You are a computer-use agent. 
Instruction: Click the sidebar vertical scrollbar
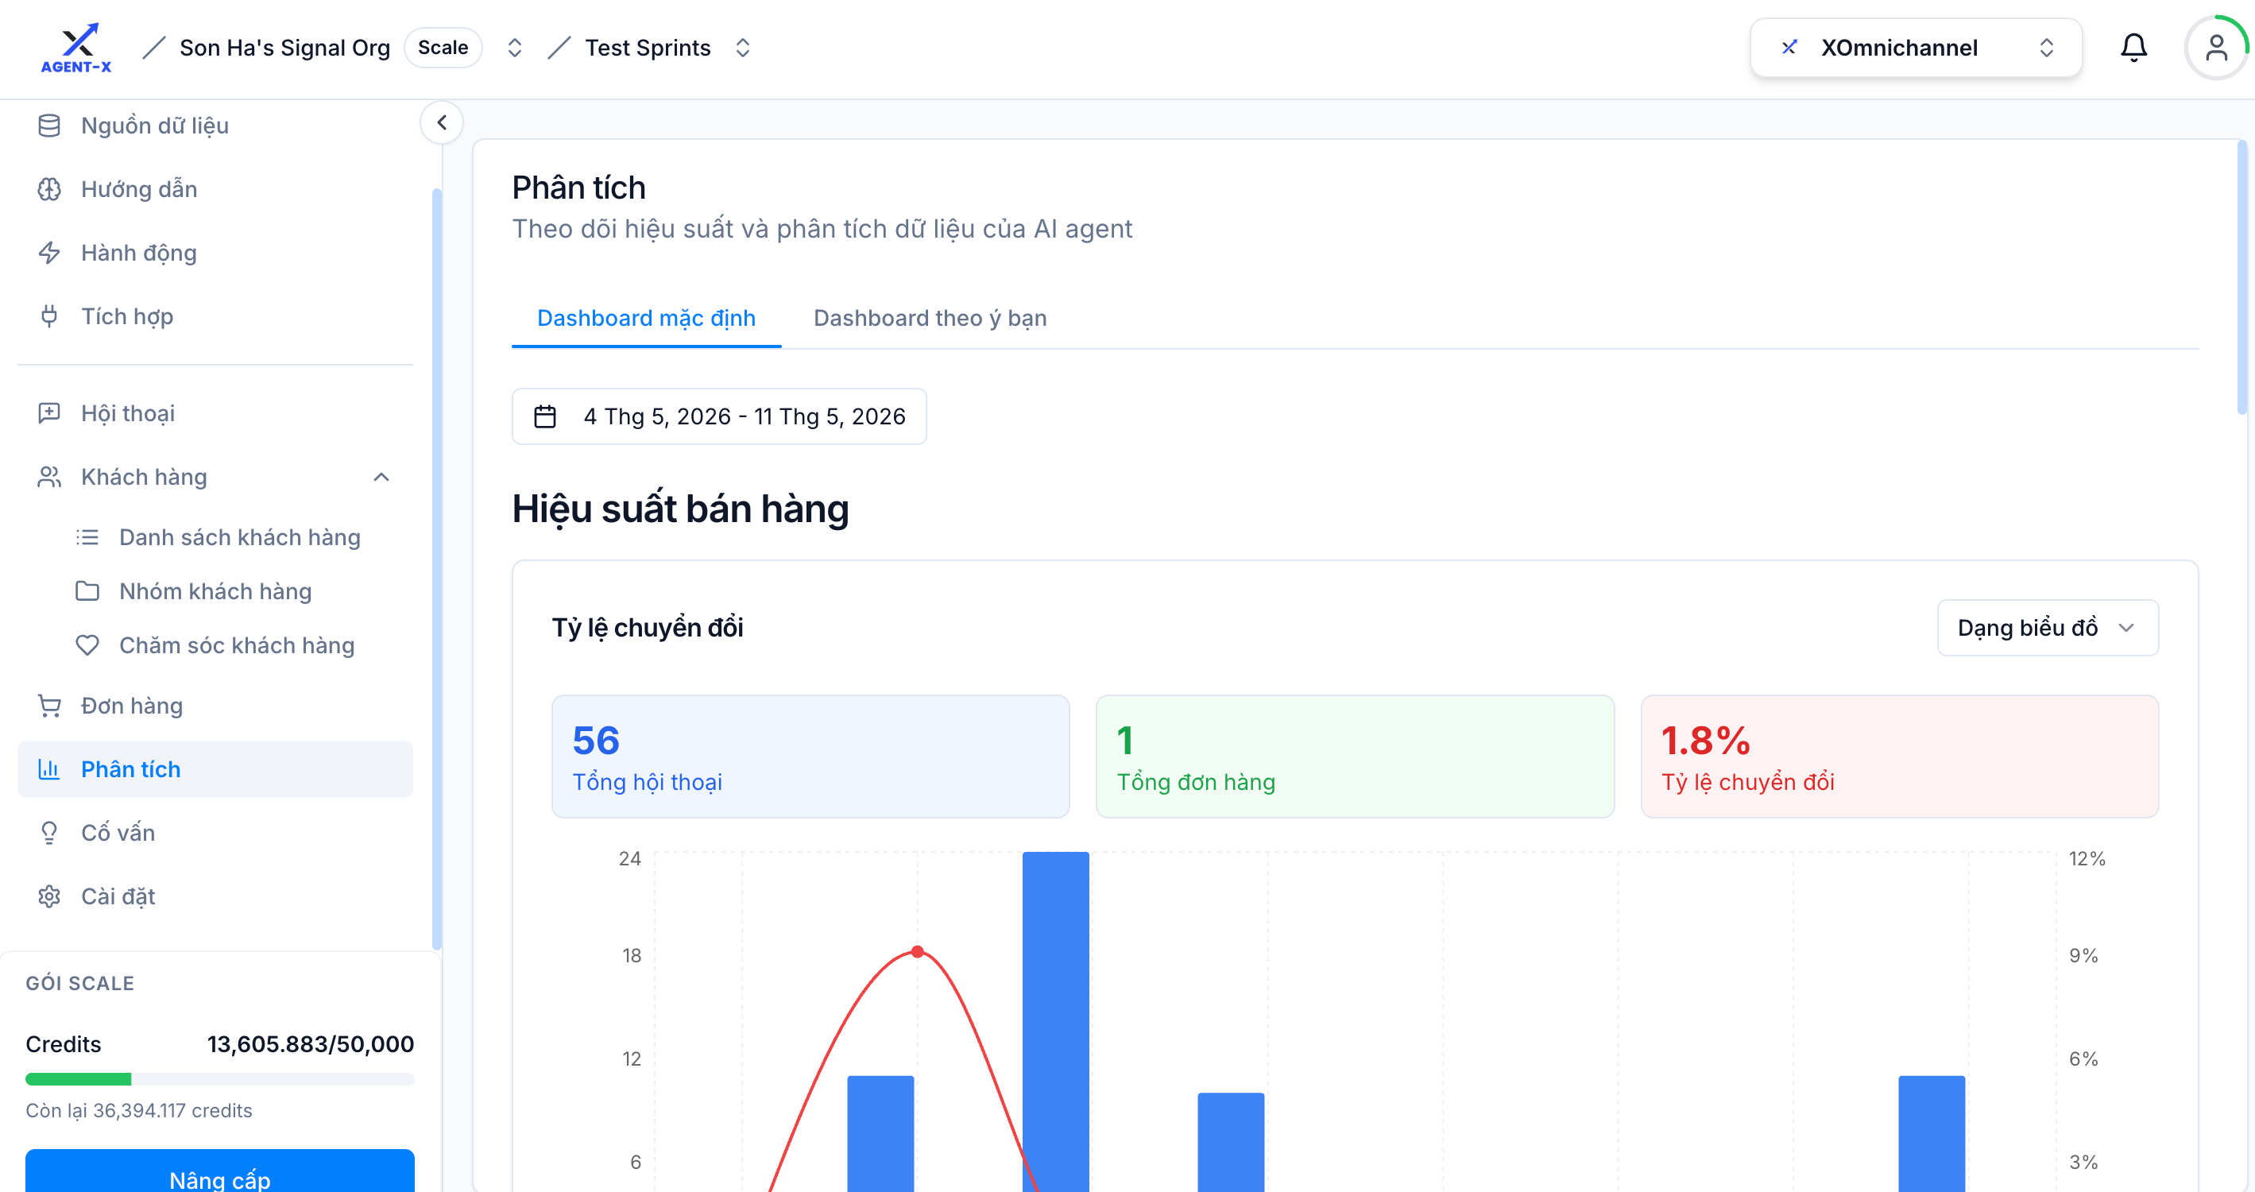point(437,569)
